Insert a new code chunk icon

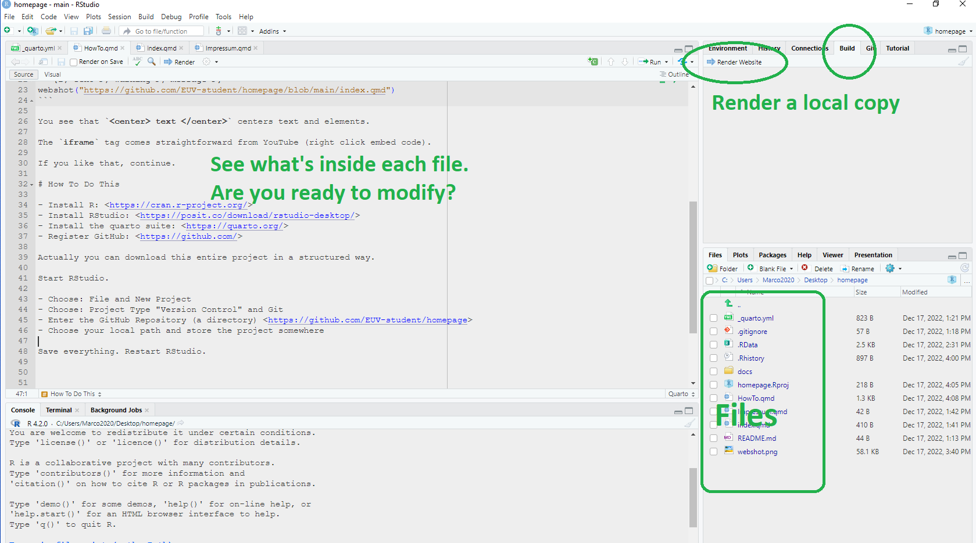coord(592,62)
